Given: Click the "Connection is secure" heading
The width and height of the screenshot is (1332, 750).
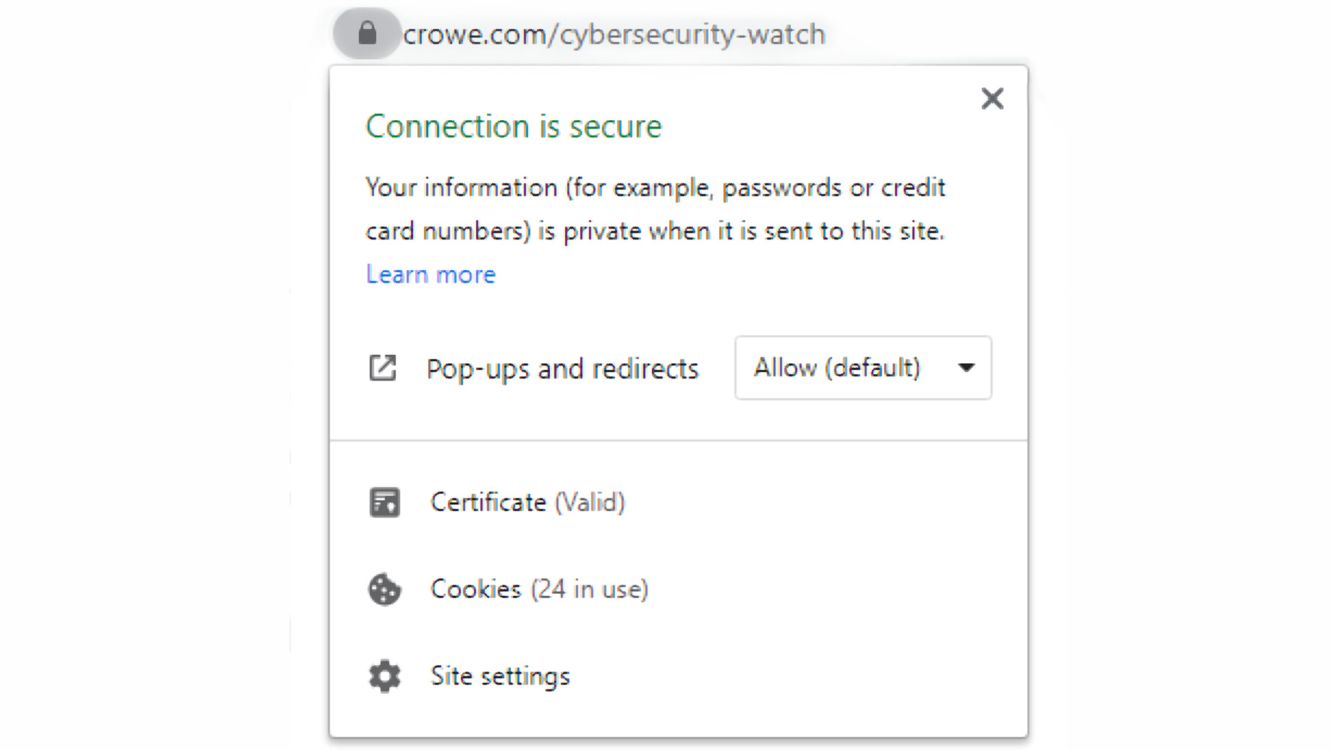Looking at the screenshot, I should pyautogui.click(x=514, y=126).
